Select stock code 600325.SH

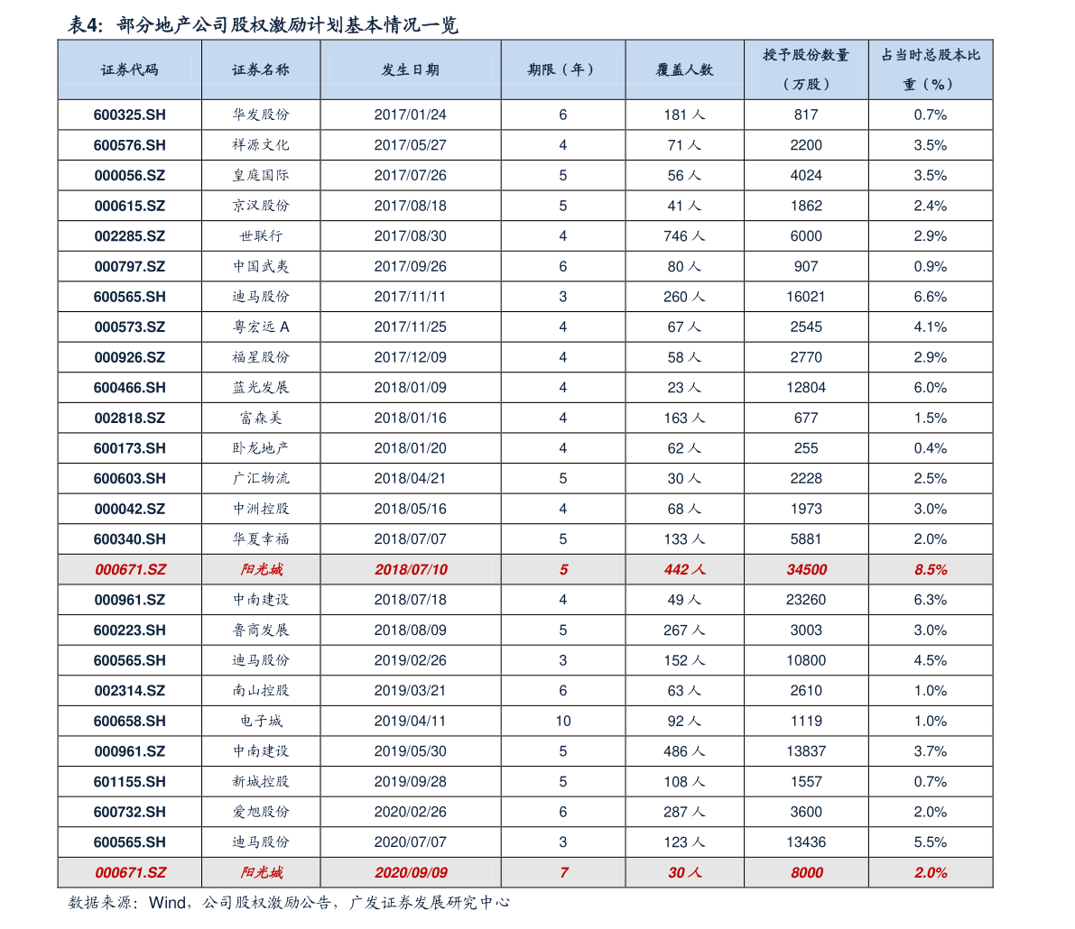pos(130,115)
